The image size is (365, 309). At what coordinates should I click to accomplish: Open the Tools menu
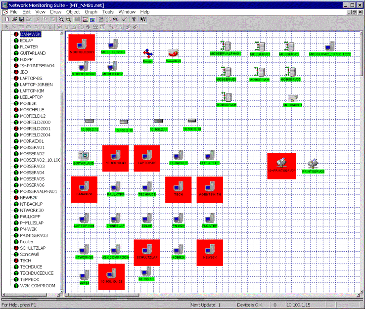click(x=108, y=11)
